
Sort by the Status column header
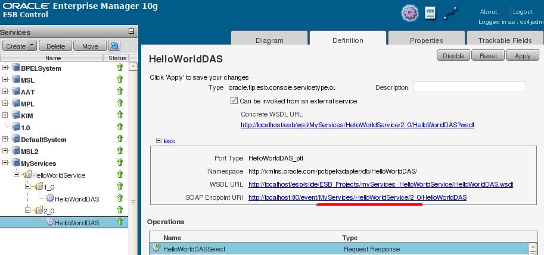click(x=117, y=58)
